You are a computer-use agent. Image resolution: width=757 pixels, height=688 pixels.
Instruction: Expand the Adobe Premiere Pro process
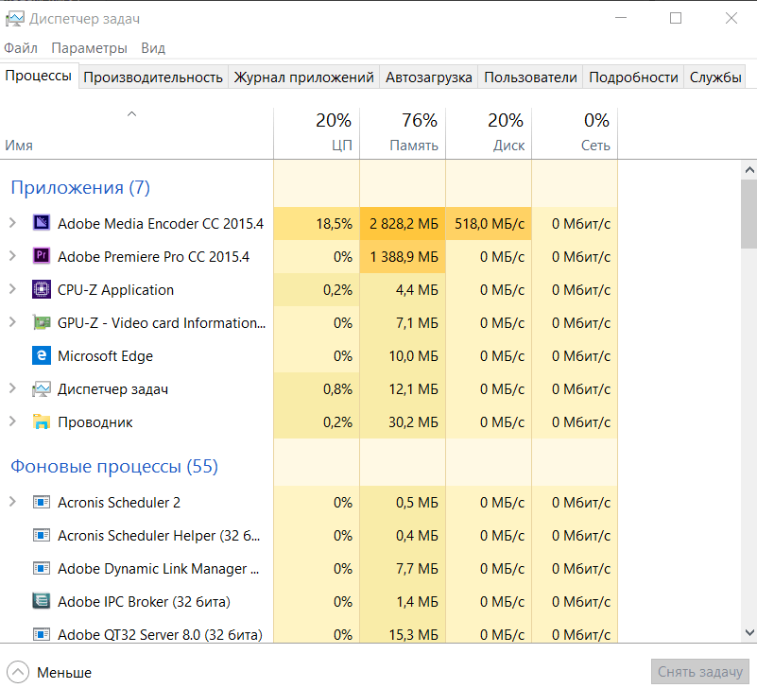12,256
